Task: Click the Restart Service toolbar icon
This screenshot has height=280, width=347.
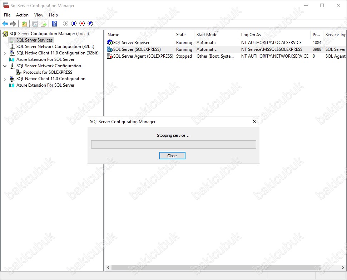Action: pyautogui.click(x=90, y=24)
